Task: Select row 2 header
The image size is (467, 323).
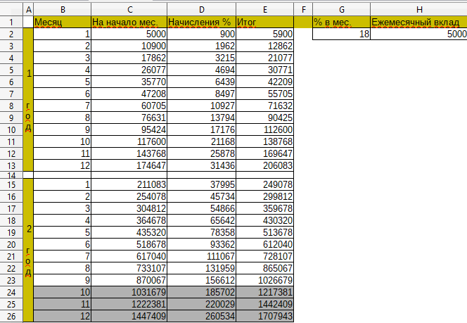Action: (x=11, y=34)
